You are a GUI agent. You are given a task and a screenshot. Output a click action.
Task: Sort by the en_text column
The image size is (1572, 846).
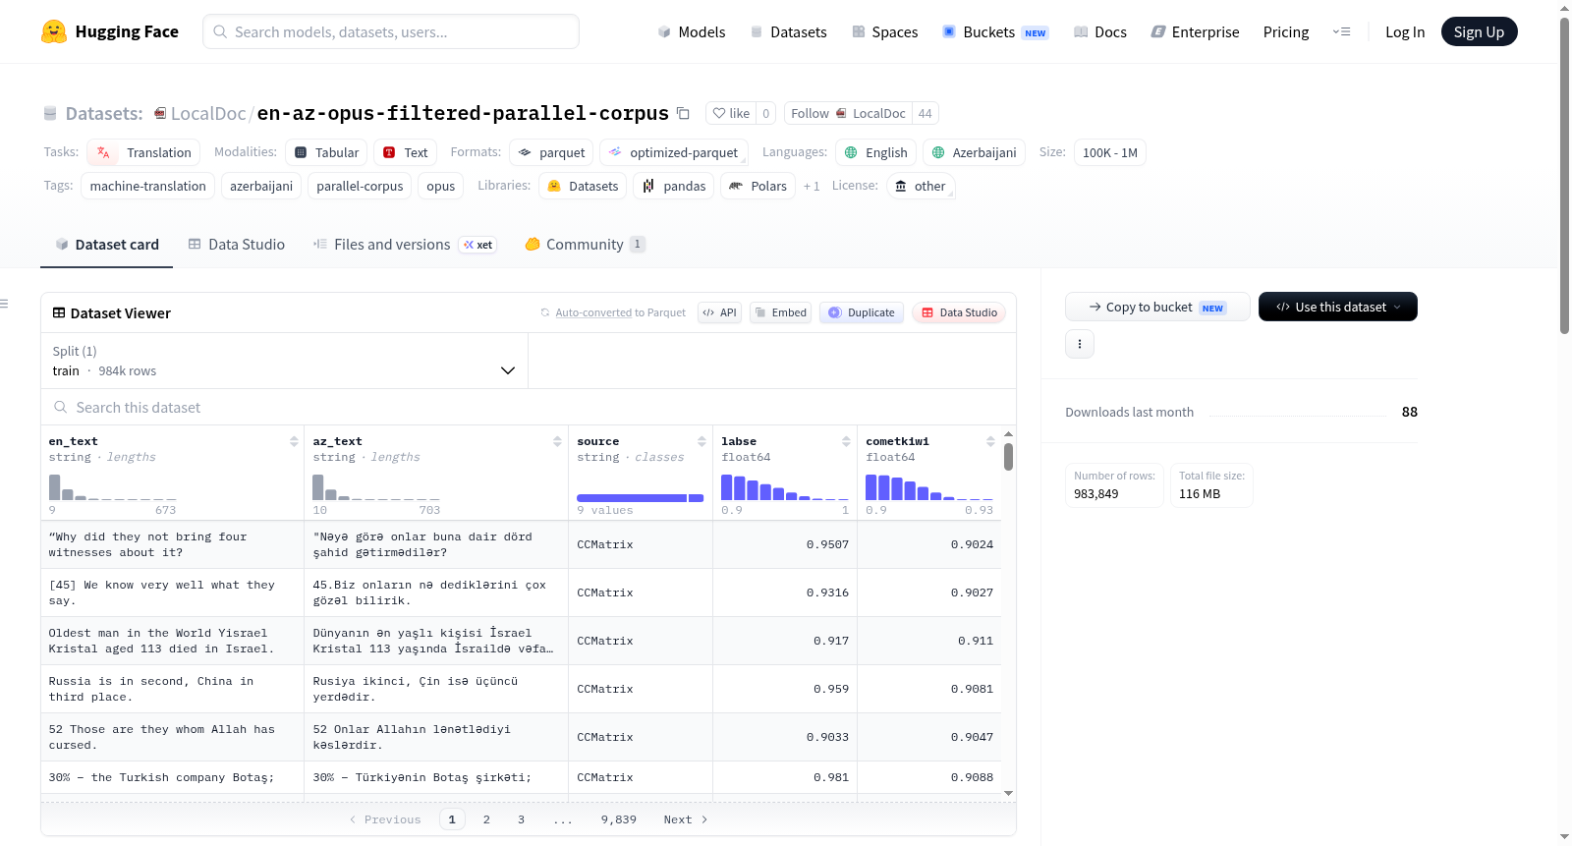coord(294,441)
